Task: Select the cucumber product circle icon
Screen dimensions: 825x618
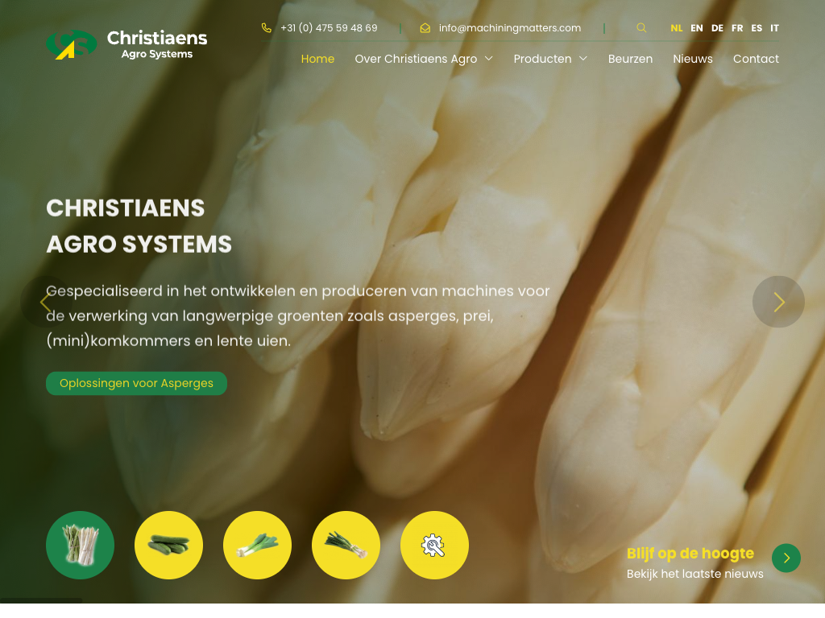Action: coord(168,545)
